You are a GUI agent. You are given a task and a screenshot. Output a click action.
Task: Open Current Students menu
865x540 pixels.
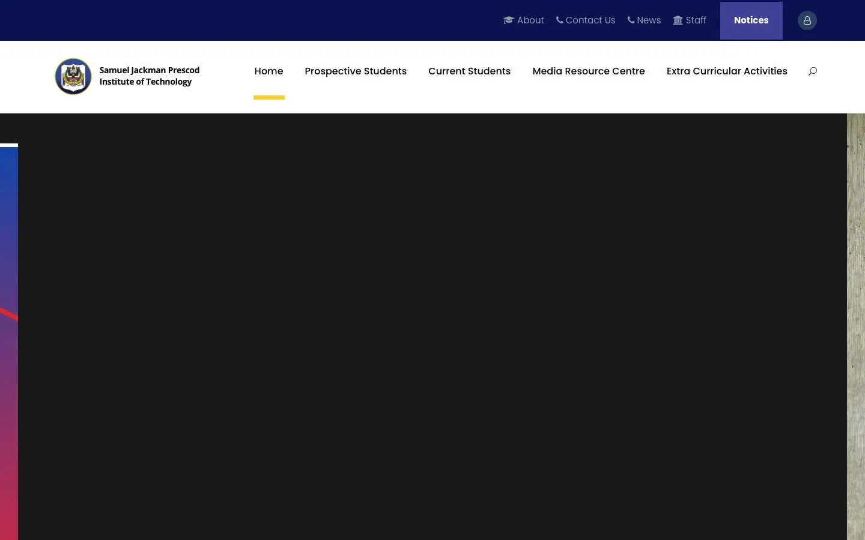click(469, 71)
